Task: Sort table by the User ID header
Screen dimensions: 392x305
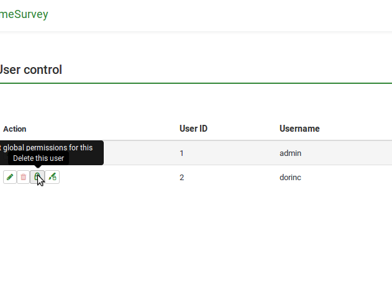Action: coord(193,129)
